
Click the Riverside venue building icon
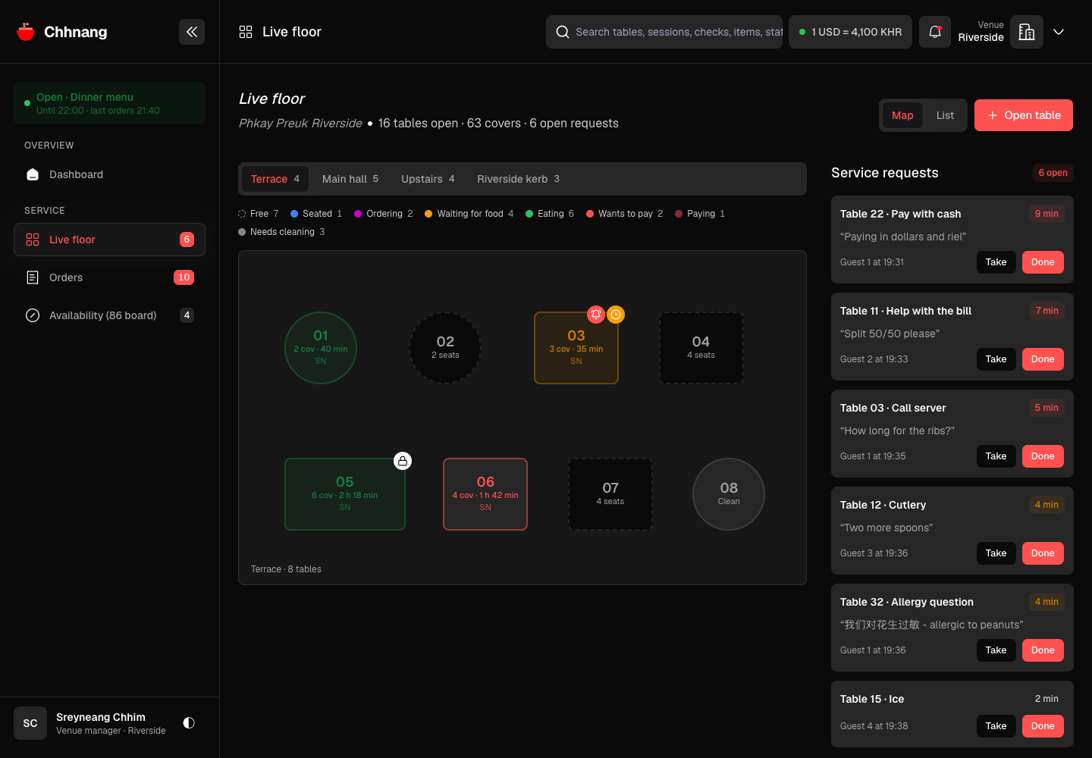(1027, 32)
